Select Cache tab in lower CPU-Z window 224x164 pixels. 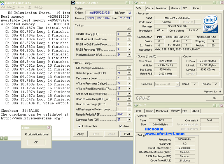coord(150,111)
